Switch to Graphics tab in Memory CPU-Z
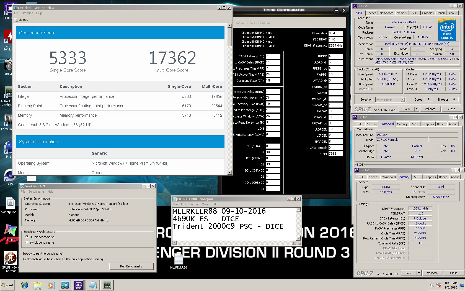The width and height of the screenshot is (465, 291). (x=430, y=177)
